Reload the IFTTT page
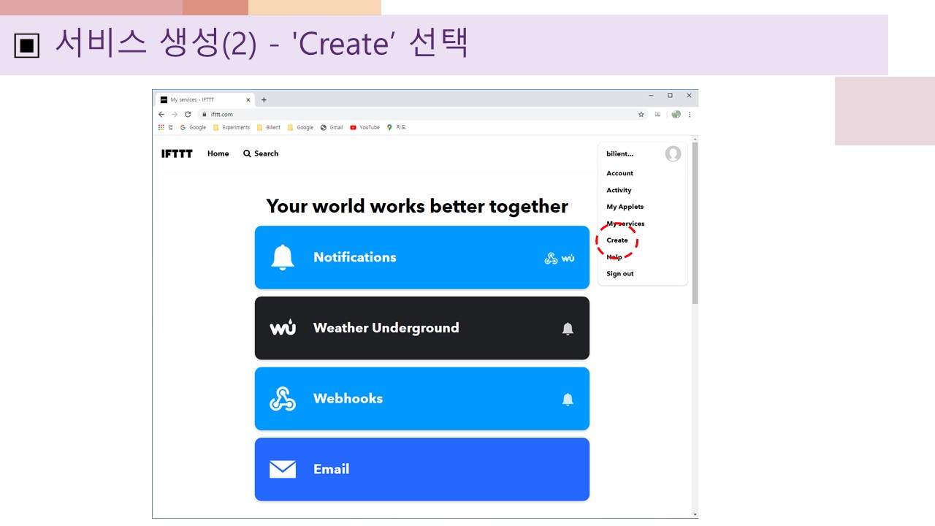 [x=188, y=115]
